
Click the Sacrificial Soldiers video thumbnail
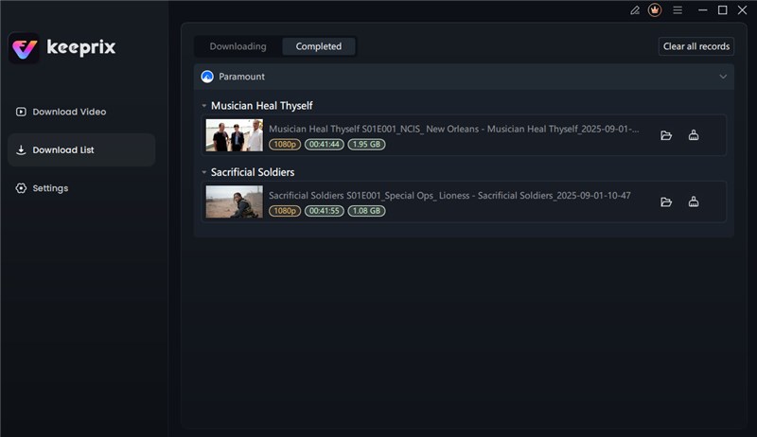coord(234,201)
